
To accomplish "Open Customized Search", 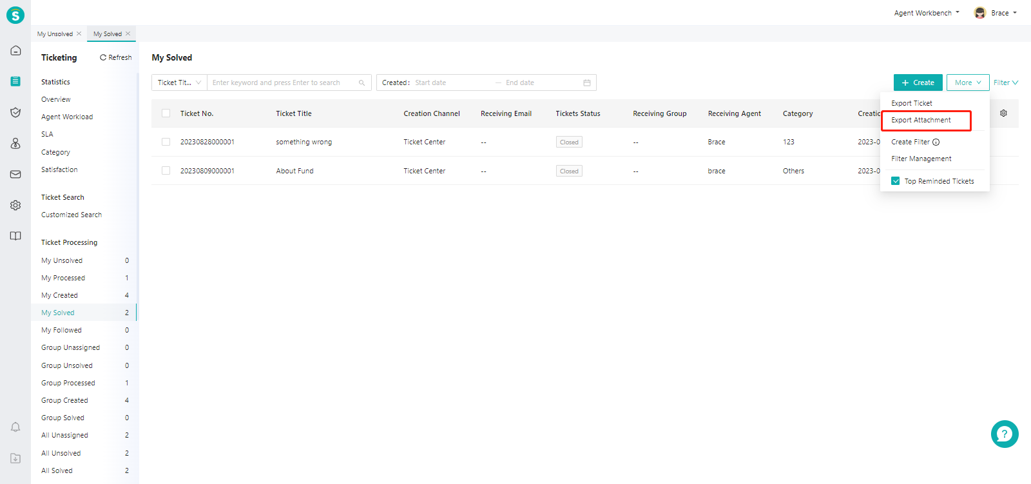I will 72,215.
